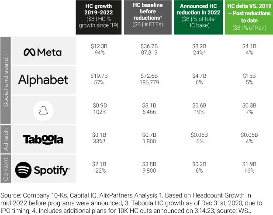Select Alphabet's $15B 5% delta cell
Screen dimensions: 273x215
(249, 79)
